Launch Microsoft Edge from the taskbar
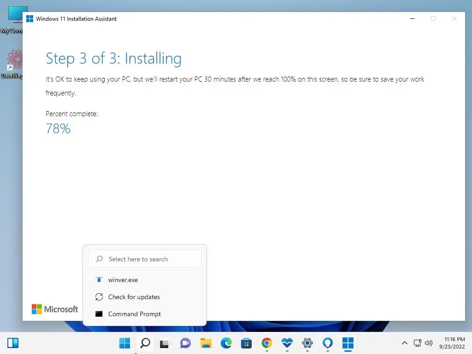The height and width of the screenshot is (354, 472). pos(226,343)
